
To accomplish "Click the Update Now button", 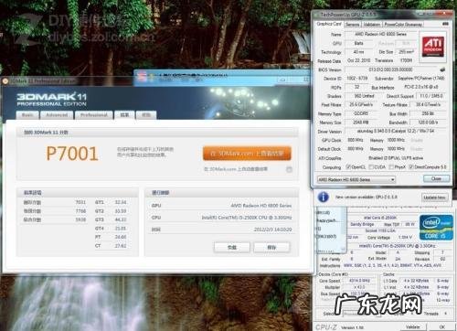I will (x=434, y=198).
